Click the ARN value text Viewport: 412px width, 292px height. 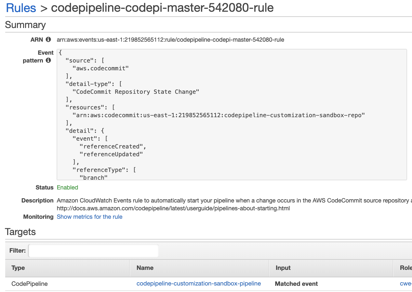click(170, 40)
